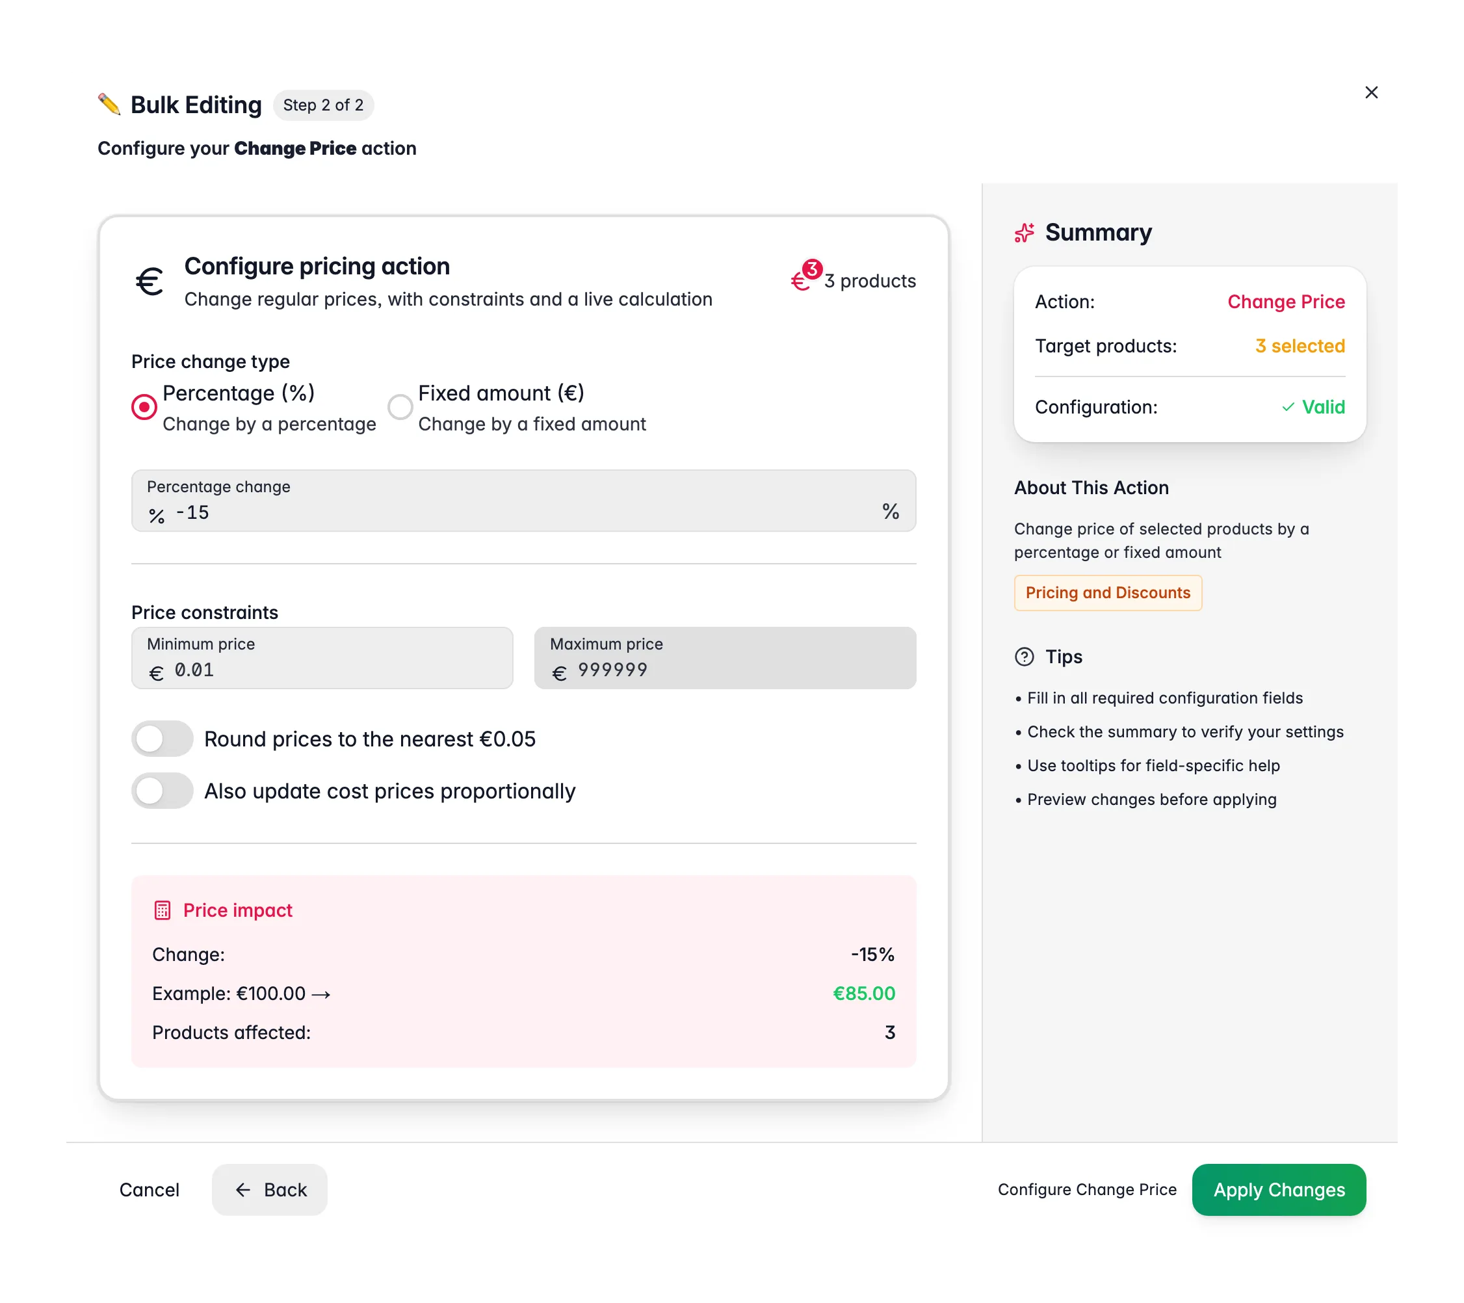Image resolution: width=1464 pixels, height=1303 pixels.
Task: Click tip Preview changes before applying
Action: point(1151,800)
